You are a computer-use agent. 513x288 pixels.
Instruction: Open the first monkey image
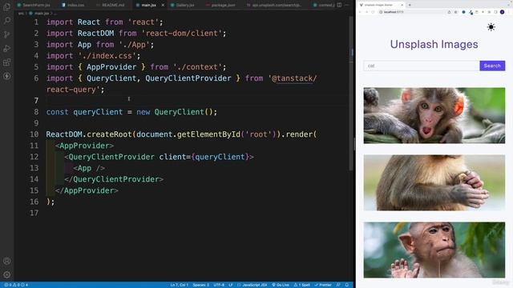(434, 115)
